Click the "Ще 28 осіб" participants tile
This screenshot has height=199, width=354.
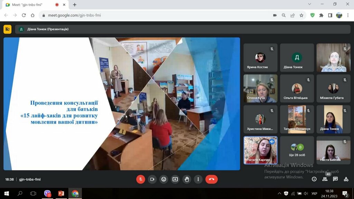click(297, 150)
